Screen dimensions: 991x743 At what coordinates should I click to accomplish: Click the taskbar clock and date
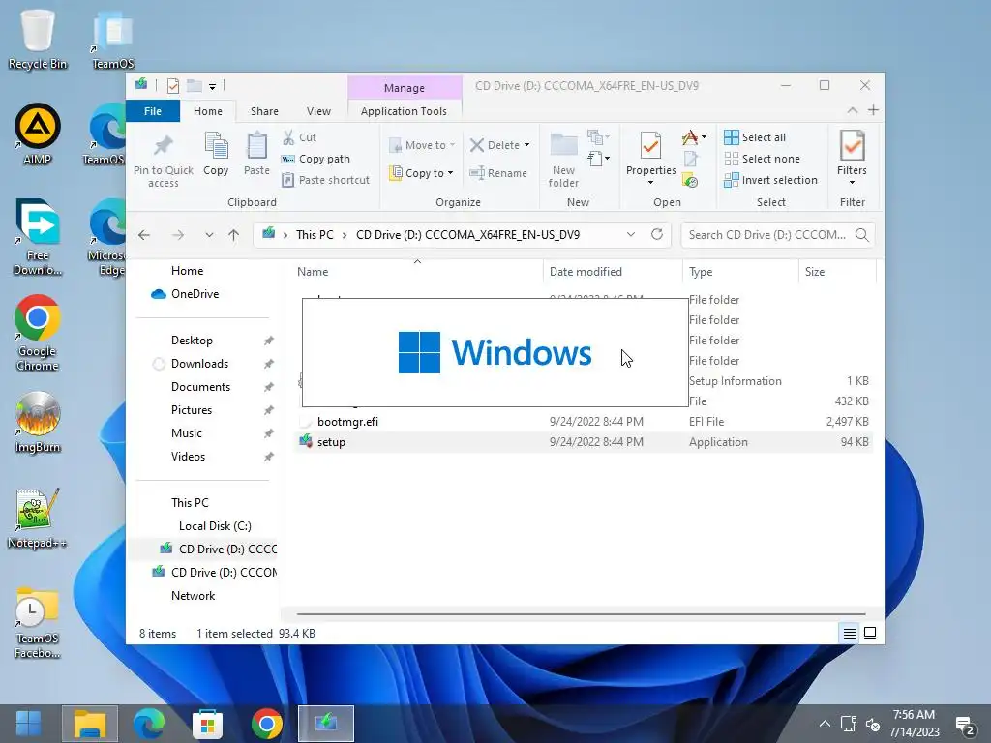click(914, 724)
